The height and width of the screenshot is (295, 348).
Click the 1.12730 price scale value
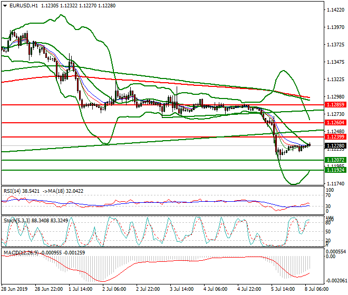336,114
